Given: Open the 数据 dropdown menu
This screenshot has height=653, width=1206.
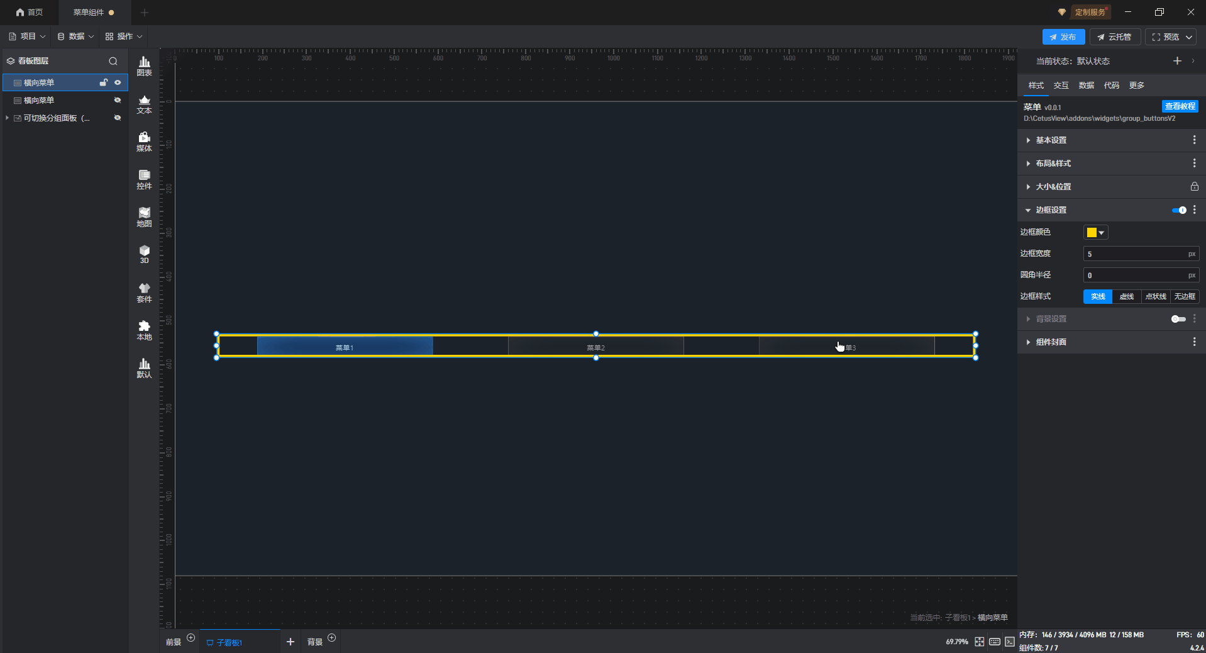Looking at the screenshot, I should click(x=75, y=36).
